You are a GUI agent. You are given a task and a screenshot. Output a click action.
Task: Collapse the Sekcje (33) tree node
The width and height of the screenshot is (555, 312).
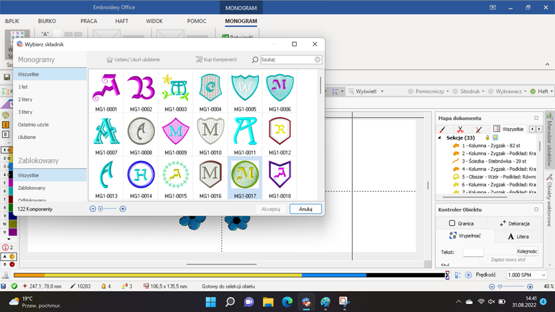point(440,138)
